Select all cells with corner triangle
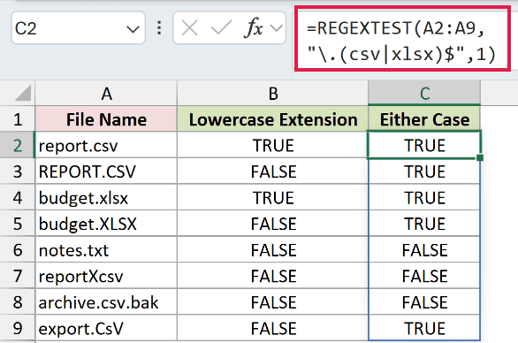The width and height of the screenshot is (518, 343). click(23, 93)
